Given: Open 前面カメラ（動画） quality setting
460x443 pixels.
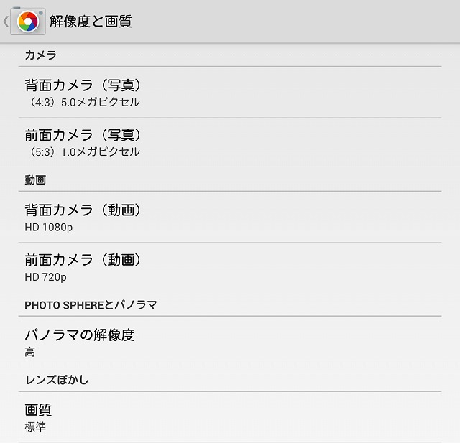Looking at the screenshot, I should point(83,260).
